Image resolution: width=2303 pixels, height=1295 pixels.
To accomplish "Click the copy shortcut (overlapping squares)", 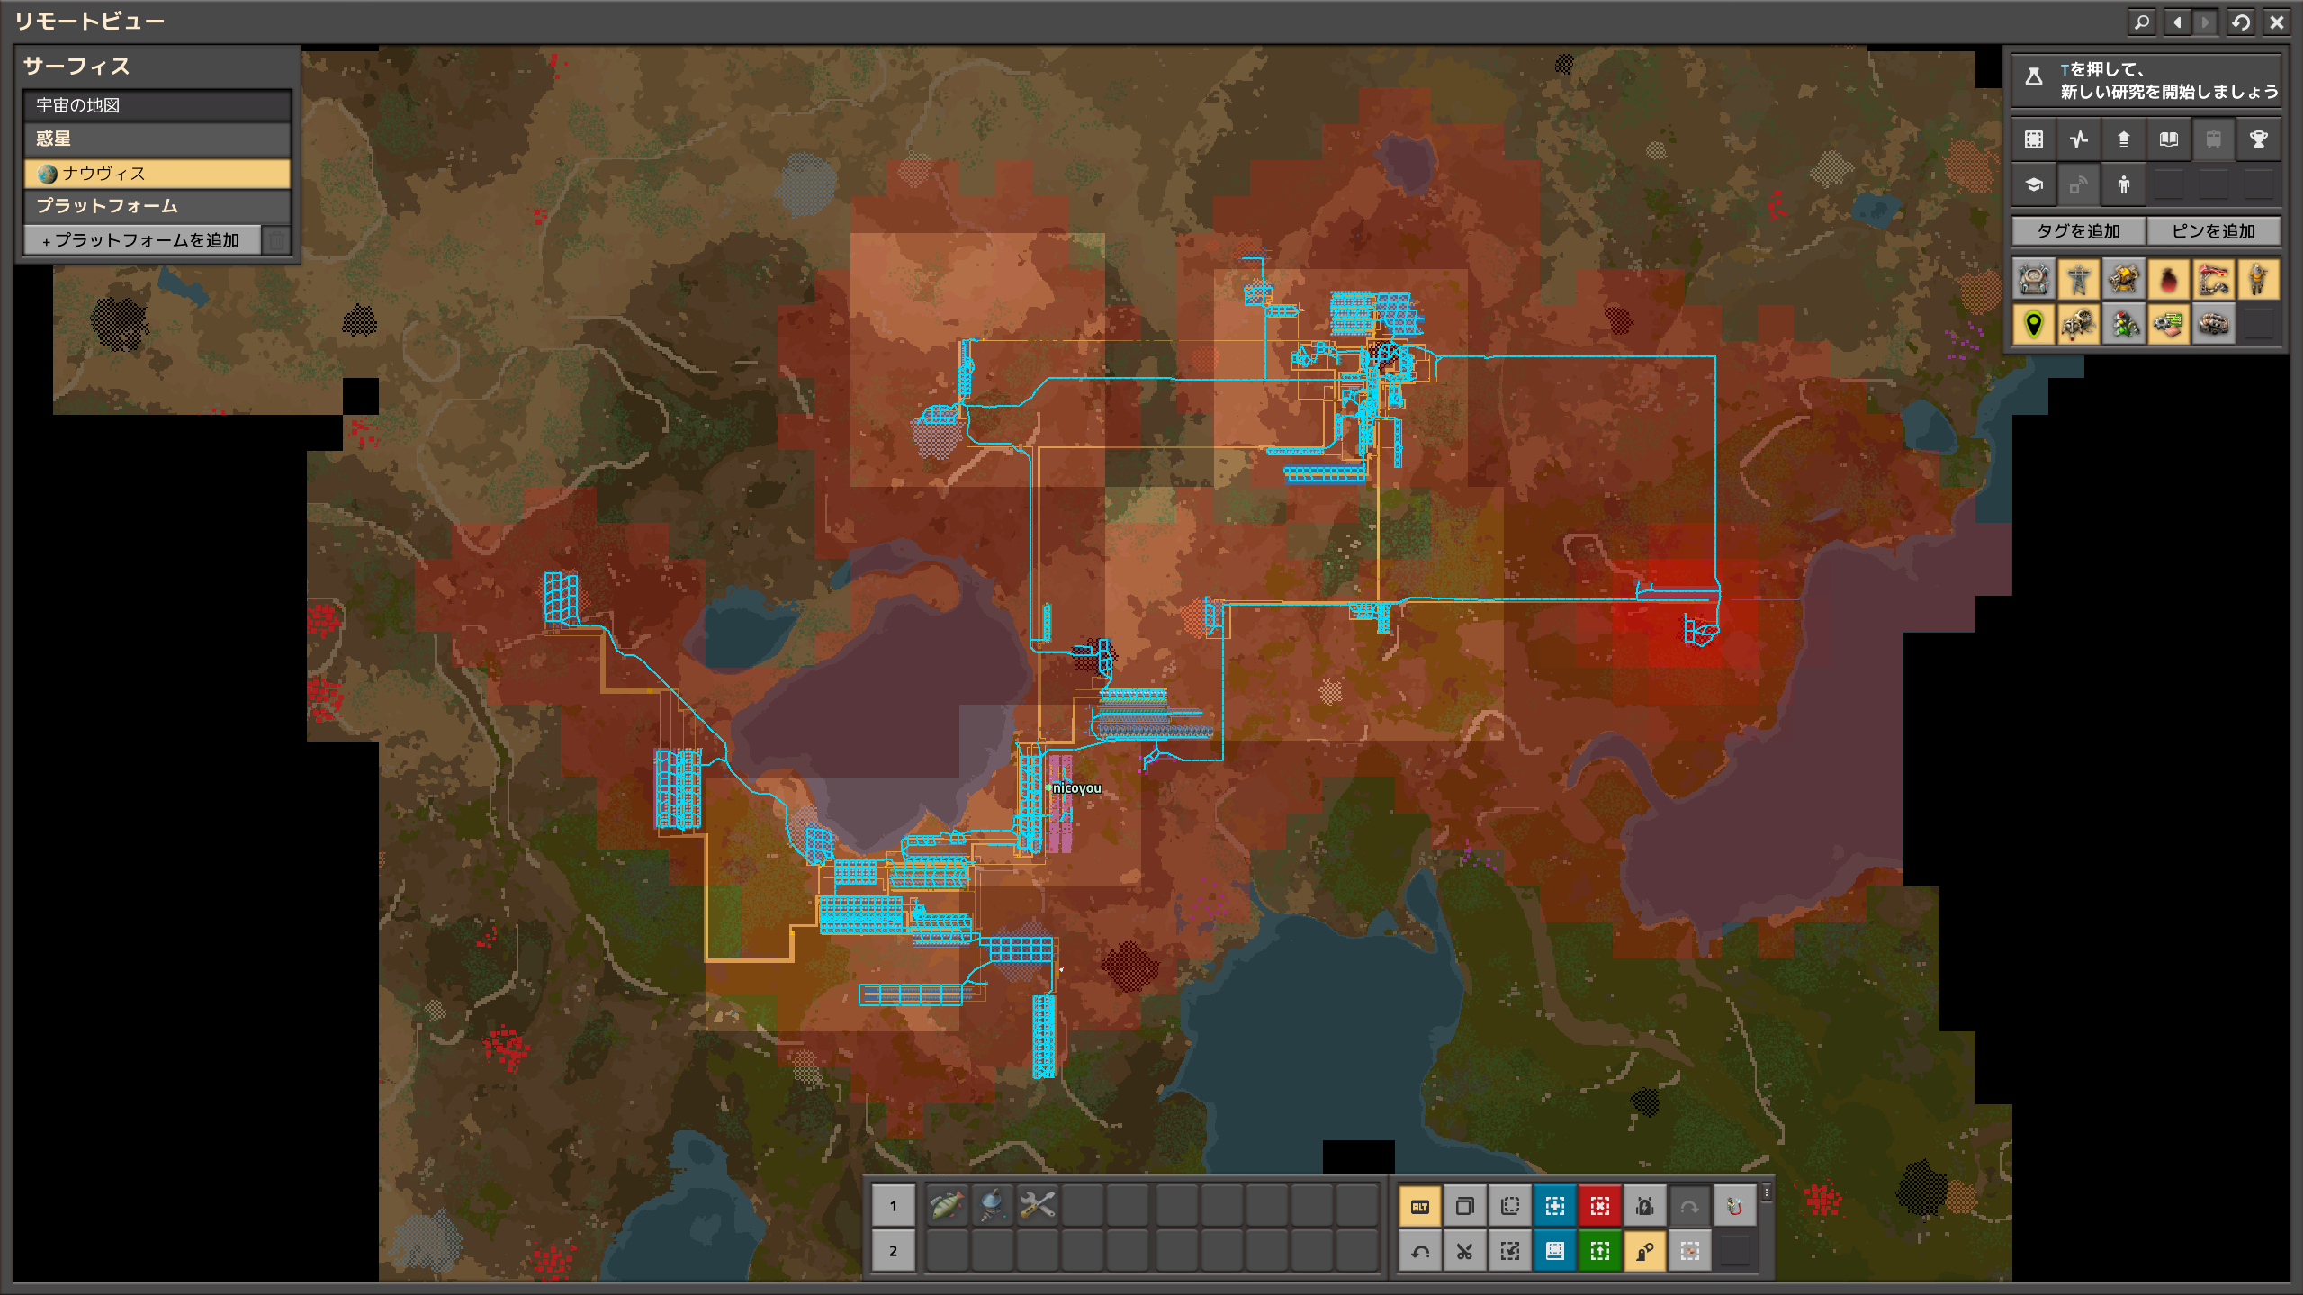I will tap(1465, 1206).
